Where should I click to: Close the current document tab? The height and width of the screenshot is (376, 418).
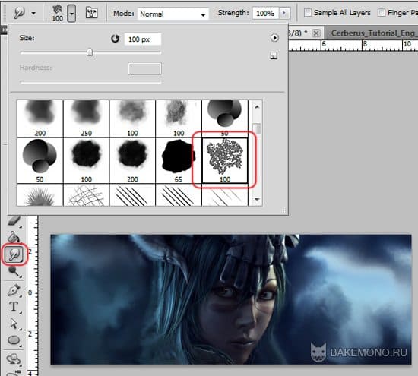click(x=316, y=33)
